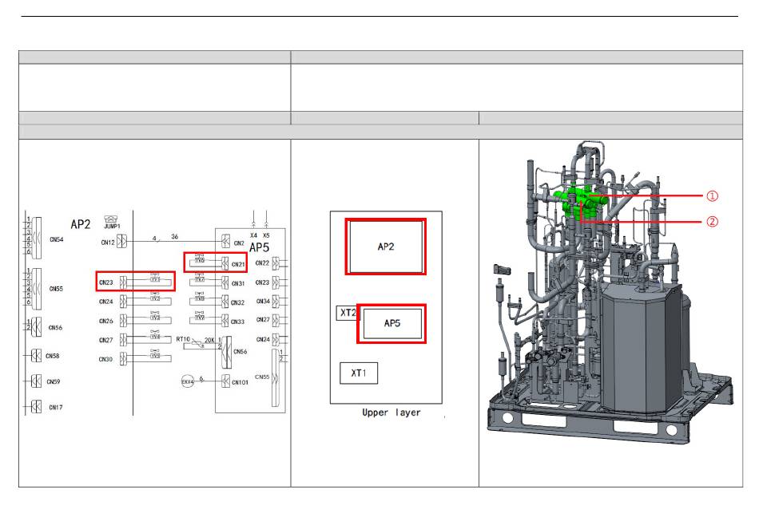This screenshot has height=517, width=759.
Task: Click the XT2 terminal block box
Action: click(347, 313)
